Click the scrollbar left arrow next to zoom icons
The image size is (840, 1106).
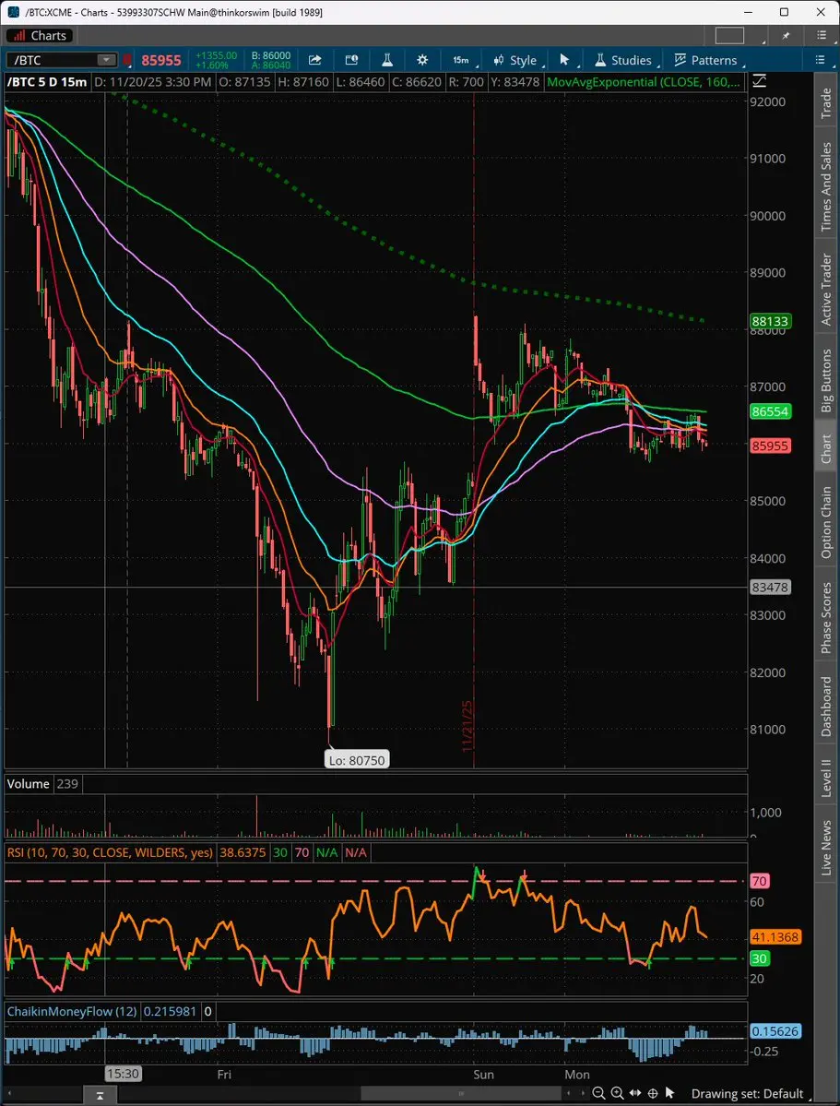pyautogui.click(x=571, y=1094)
